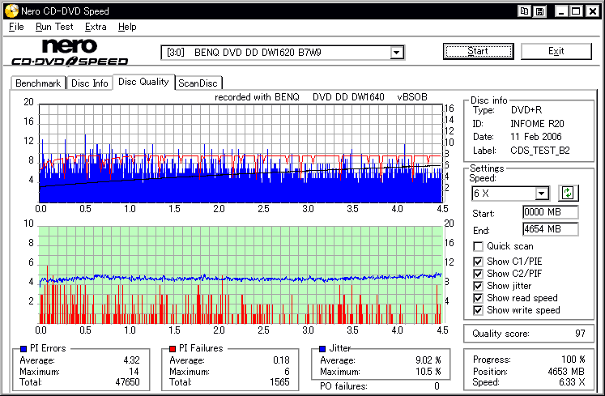
Task: Click the End position MB field
Action: (550, 229)
